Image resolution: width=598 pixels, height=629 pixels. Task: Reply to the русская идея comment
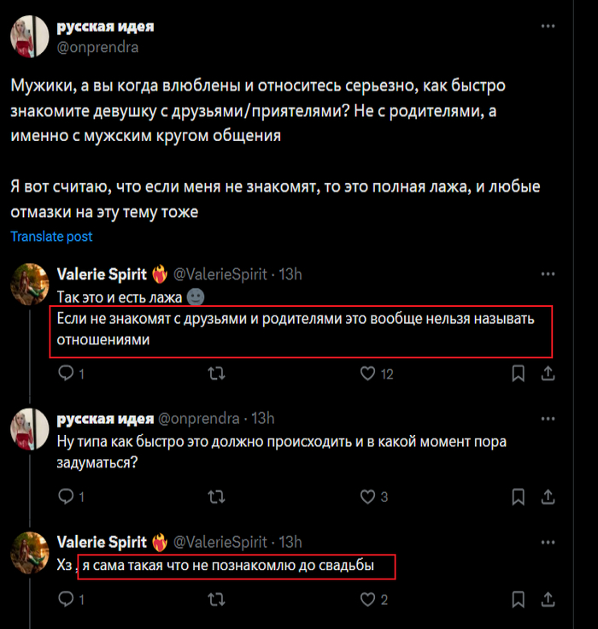click(66, 497)
